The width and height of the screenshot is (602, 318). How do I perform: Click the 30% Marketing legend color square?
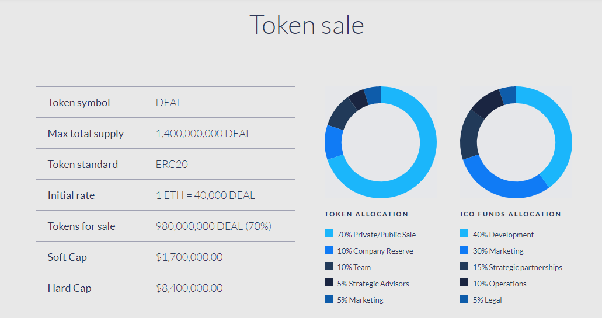pos(464,250)
